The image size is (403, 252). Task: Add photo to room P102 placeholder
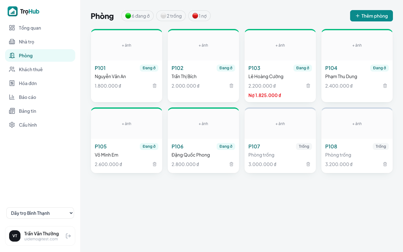203,45
